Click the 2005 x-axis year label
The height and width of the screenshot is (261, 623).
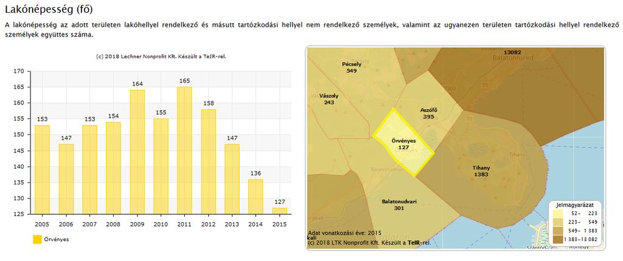42,225
